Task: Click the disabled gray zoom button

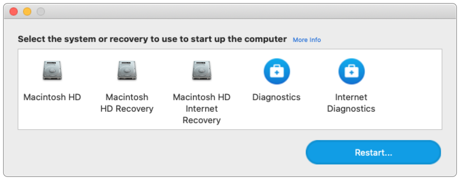Action: [x=41, y=12]
